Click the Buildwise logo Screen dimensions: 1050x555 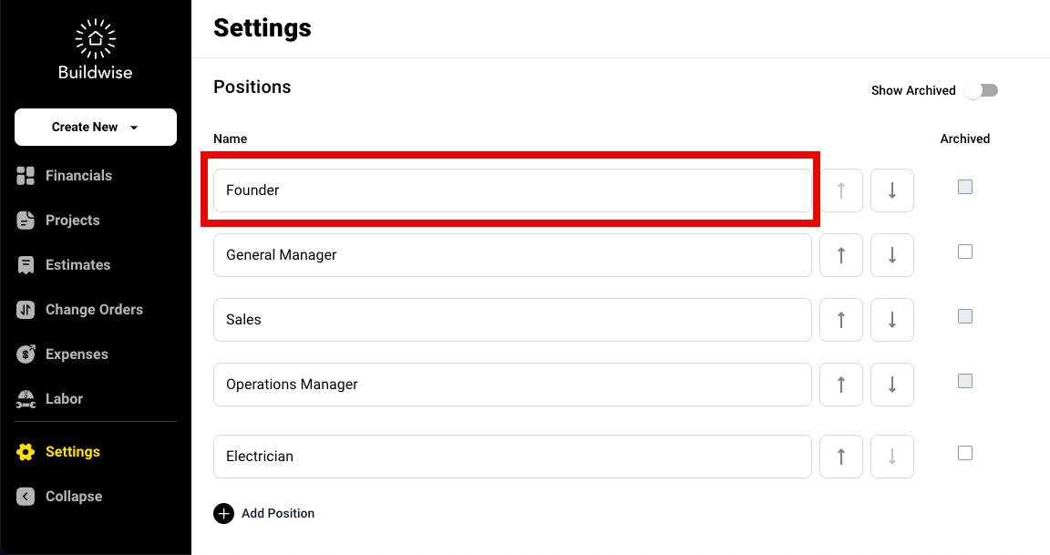(x=95, y=49)
